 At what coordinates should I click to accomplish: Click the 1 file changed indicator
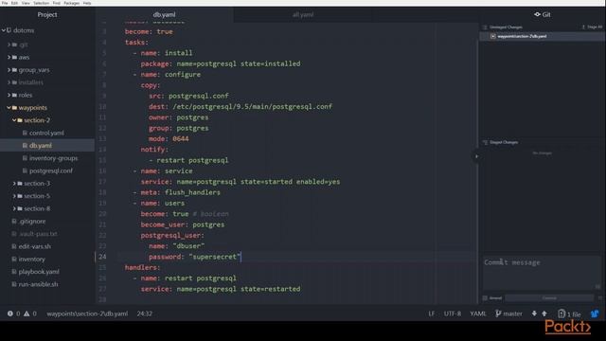tap(569, 314)
